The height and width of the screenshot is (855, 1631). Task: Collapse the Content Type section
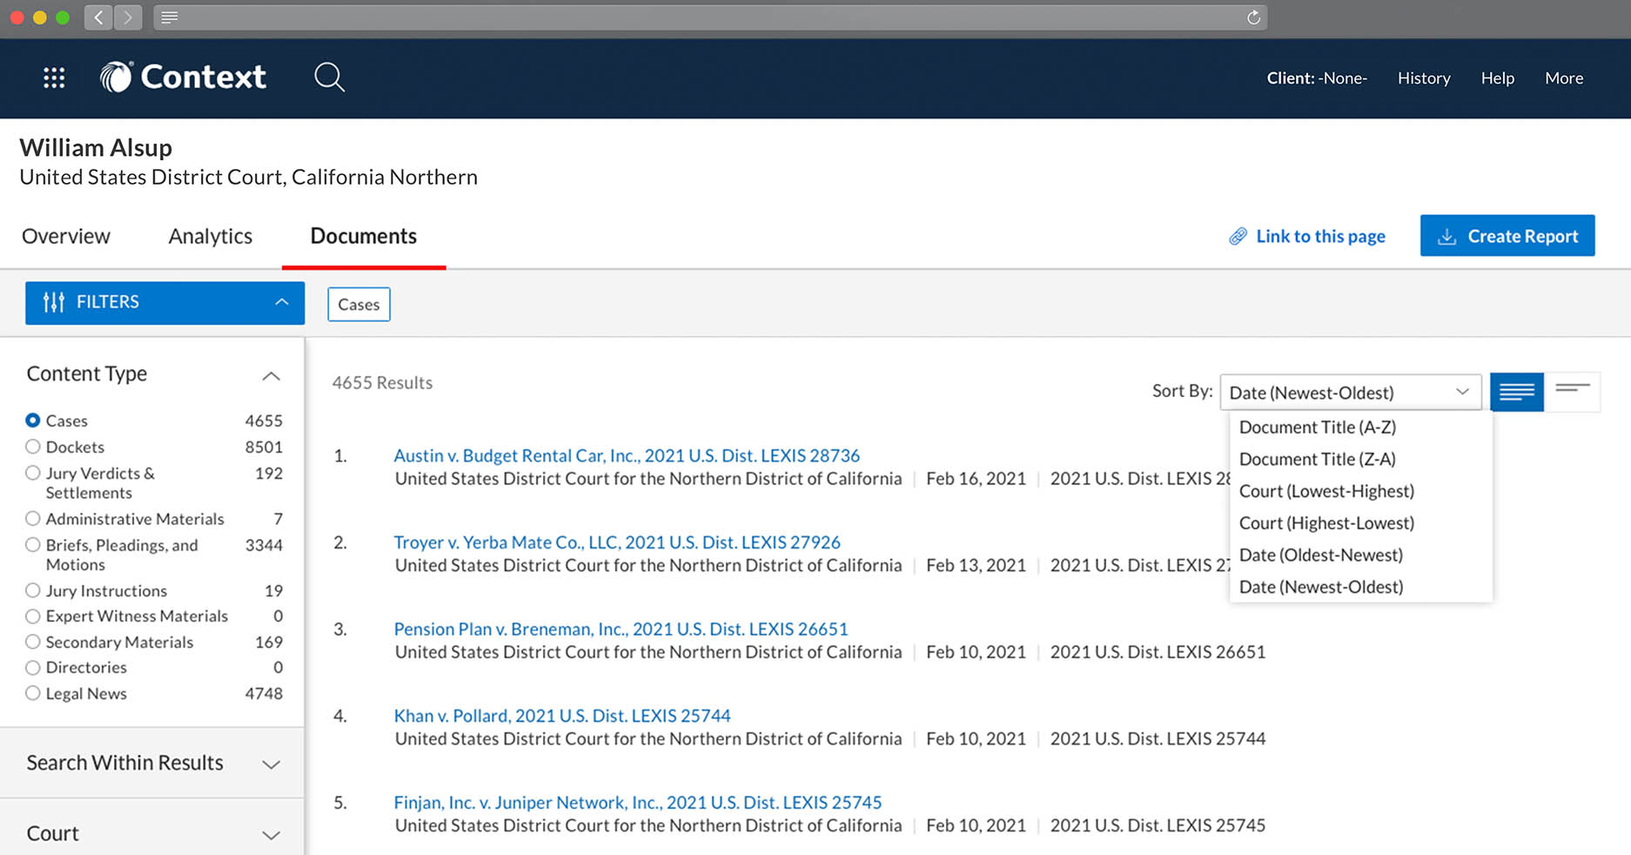pyautogui.click(x=271, y=375)
